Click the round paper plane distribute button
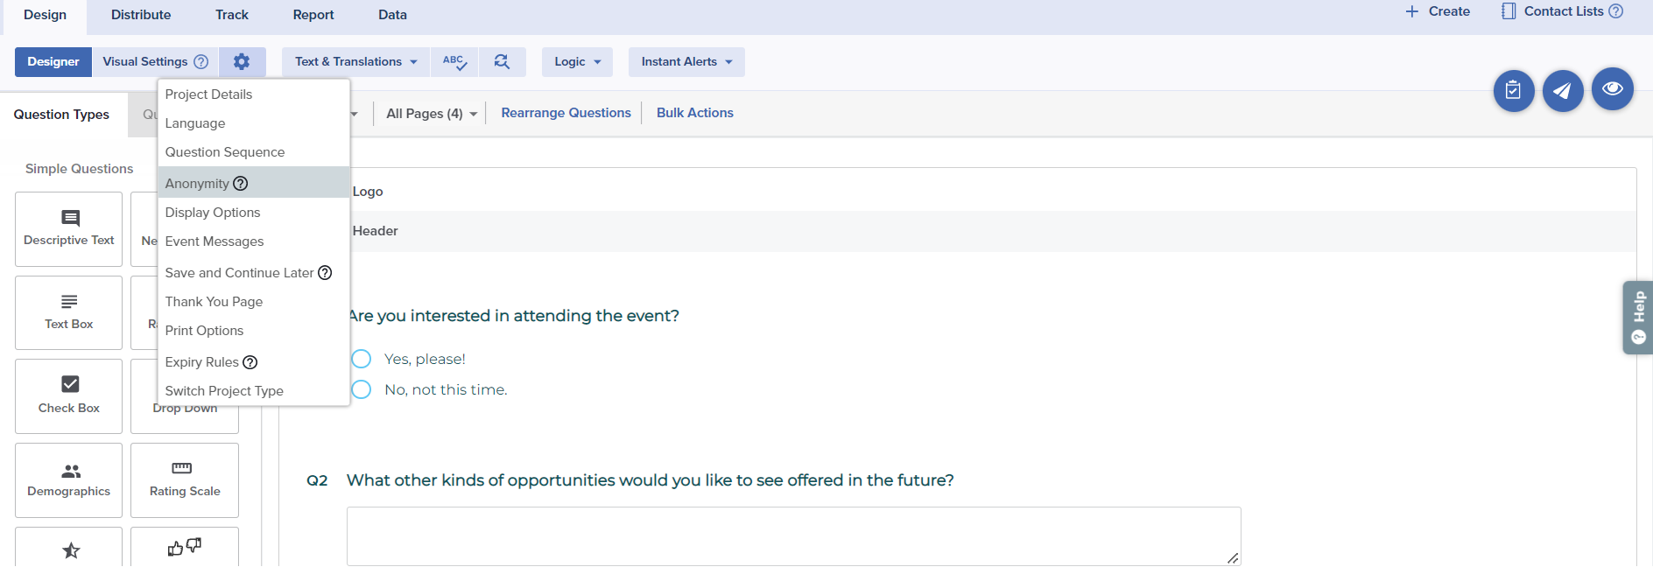The image size is (1653, 567). (x=1563, y=90)
